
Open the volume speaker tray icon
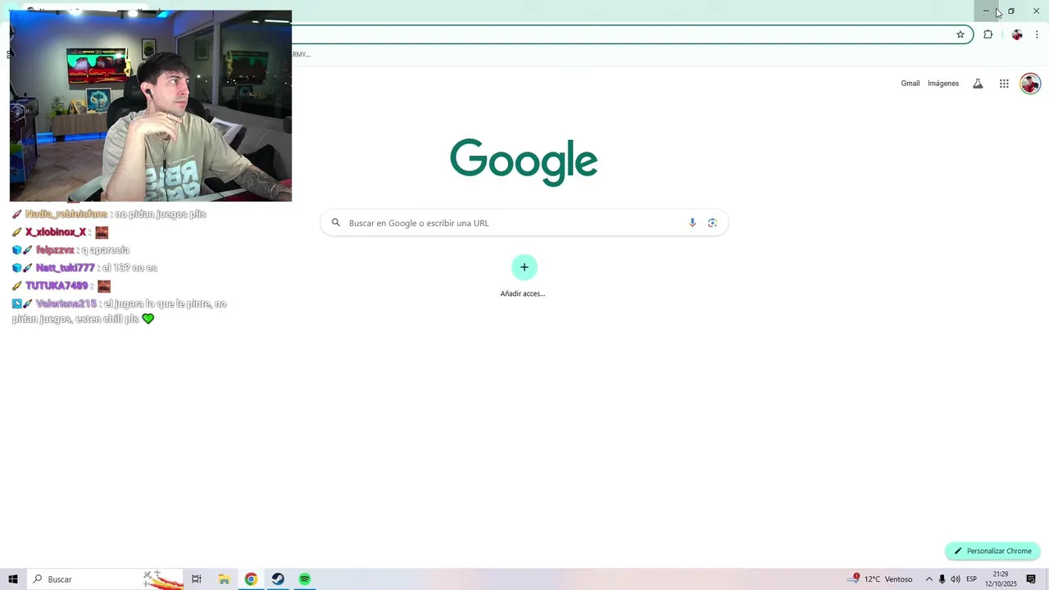[x=956, y=579]
